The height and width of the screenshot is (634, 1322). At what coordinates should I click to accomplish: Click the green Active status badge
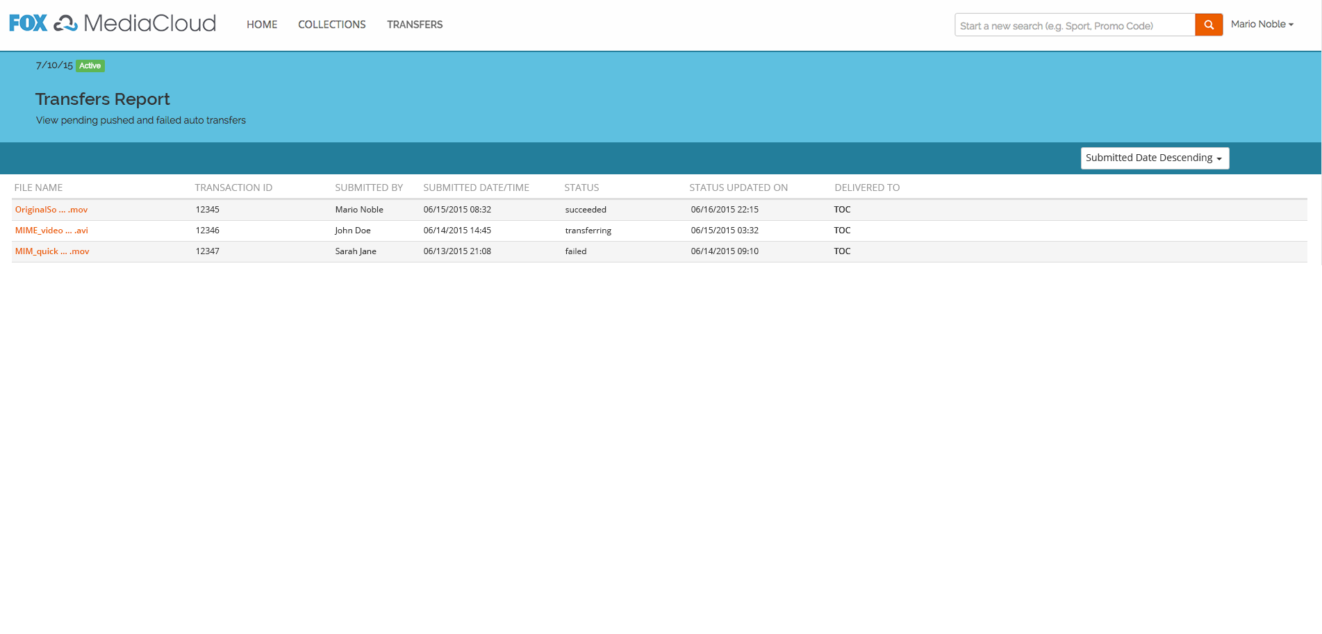click(90, 66)
